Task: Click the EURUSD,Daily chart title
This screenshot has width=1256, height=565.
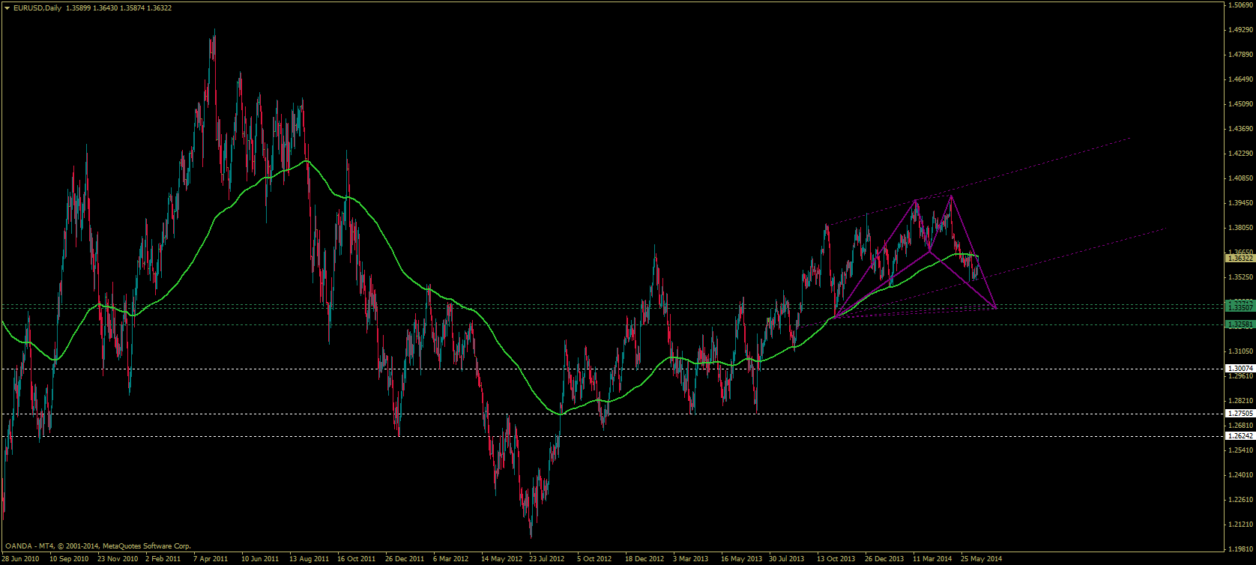Action: [x=37, y=7]
